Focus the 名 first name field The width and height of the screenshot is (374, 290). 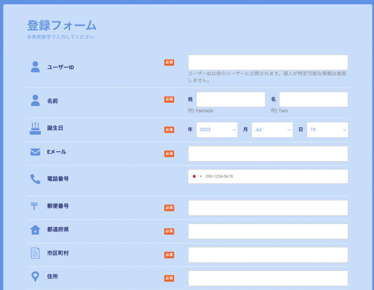[x=314, y=100]
